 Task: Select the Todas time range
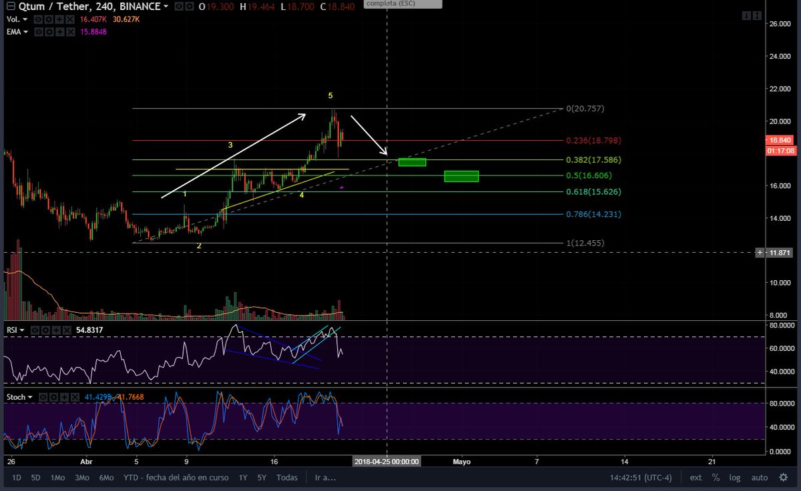click(287, 478)
